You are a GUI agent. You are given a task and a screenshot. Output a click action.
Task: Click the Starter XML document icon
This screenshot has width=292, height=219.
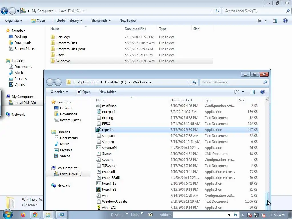98,154
